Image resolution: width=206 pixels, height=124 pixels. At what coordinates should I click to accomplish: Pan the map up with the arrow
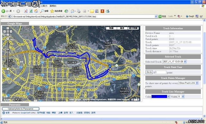8,28
